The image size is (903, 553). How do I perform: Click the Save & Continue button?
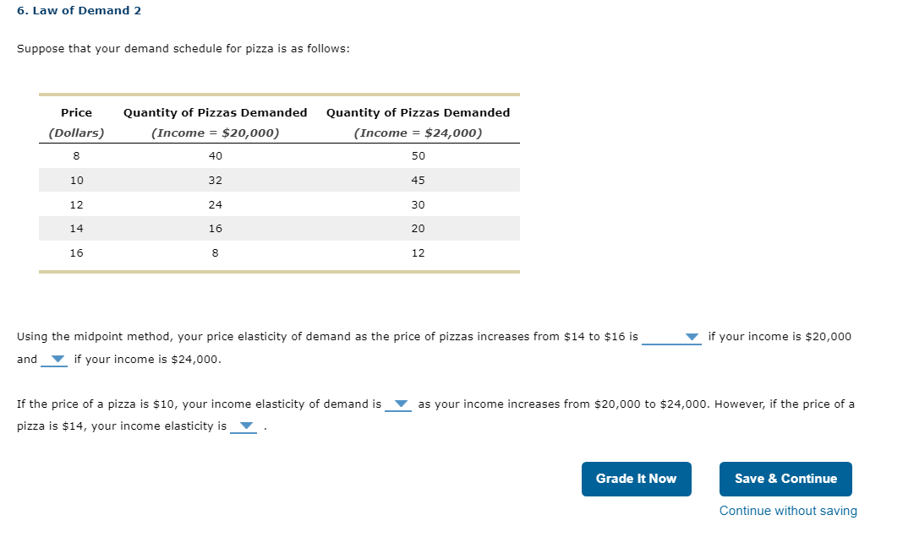click(785, 479)
